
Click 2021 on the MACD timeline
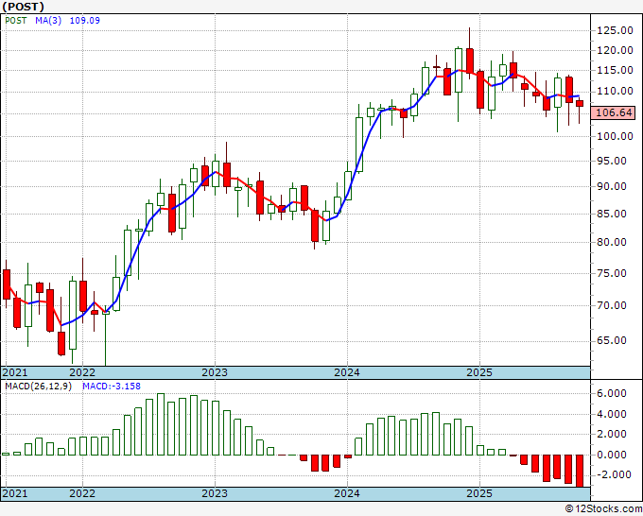15,493
